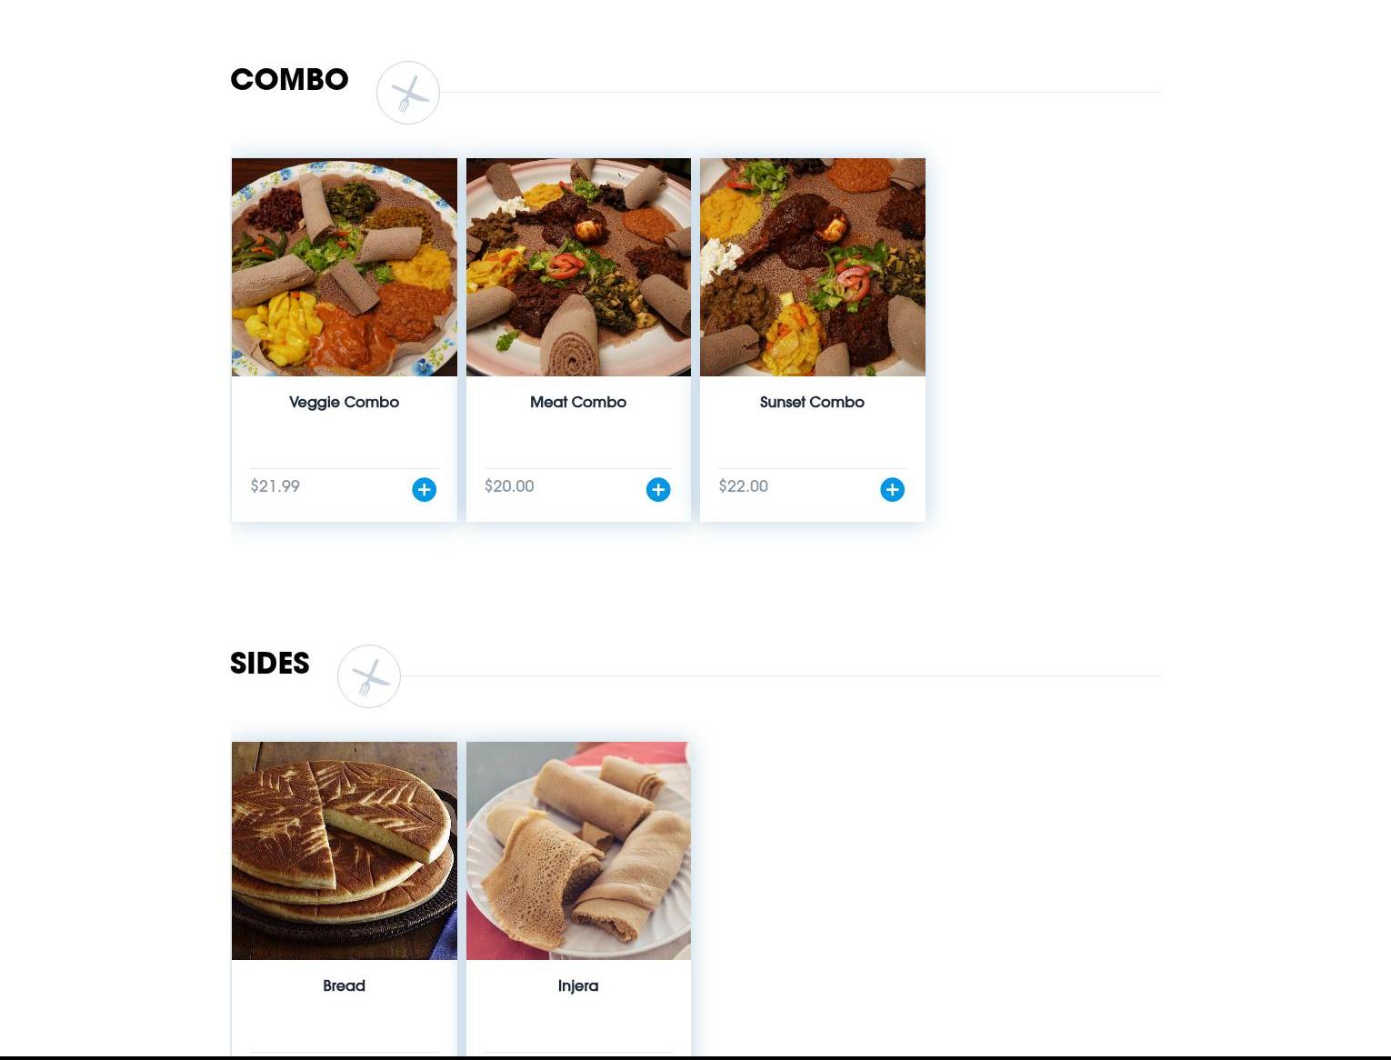Open the Injera item photo
The height and width of the screenshot is (1060, 1391).
[578, 851]
